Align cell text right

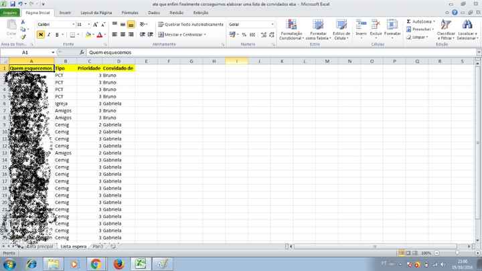[131, 34]
